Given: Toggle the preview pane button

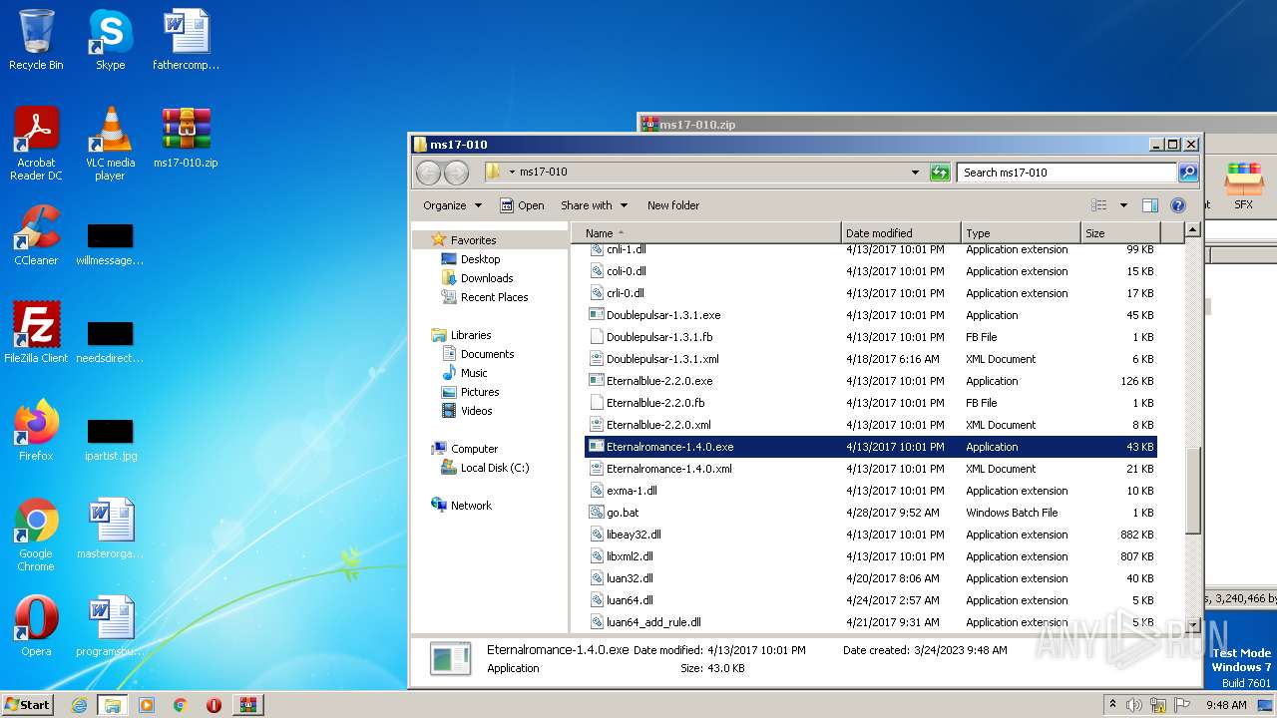Looking at the screenshot, I should pyautogui.click(x=1149, y=205).
